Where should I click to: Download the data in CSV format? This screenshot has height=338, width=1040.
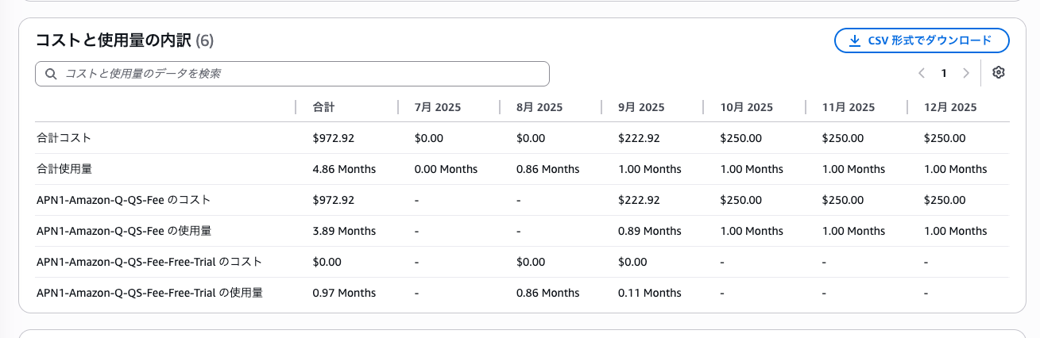point(922,40)
